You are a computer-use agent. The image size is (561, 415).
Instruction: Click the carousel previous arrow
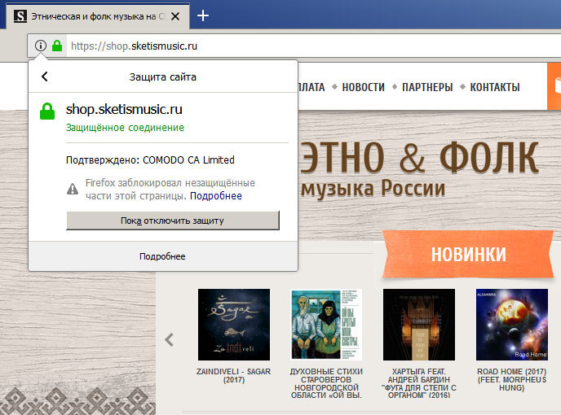170,339
